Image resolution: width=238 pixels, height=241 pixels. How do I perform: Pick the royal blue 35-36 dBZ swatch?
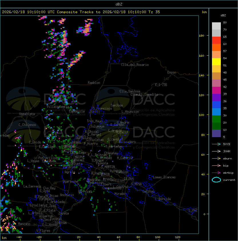coord(216,105)
